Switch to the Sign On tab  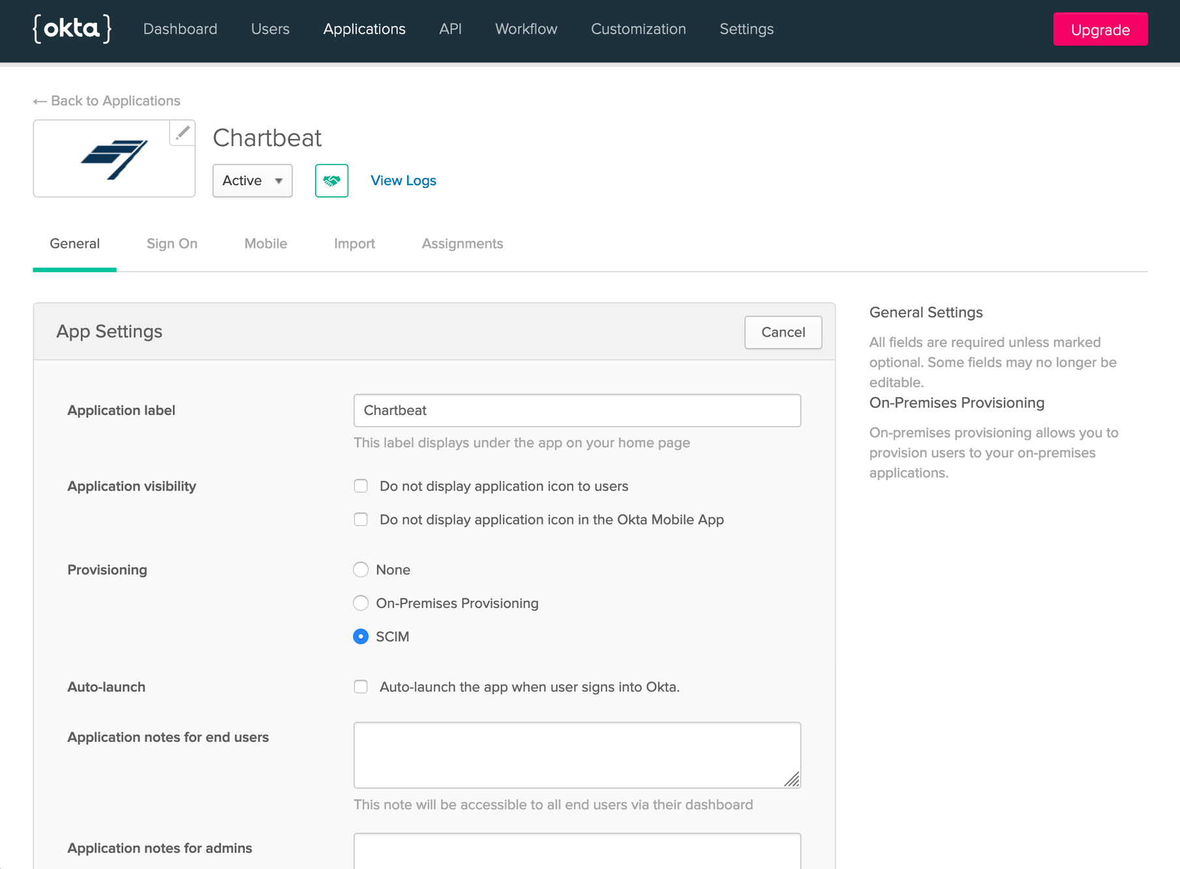tap(172, 244)
